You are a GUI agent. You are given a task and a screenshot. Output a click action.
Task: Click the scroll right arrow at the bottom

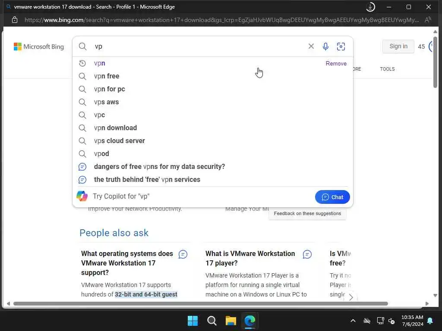coord(427,303)
